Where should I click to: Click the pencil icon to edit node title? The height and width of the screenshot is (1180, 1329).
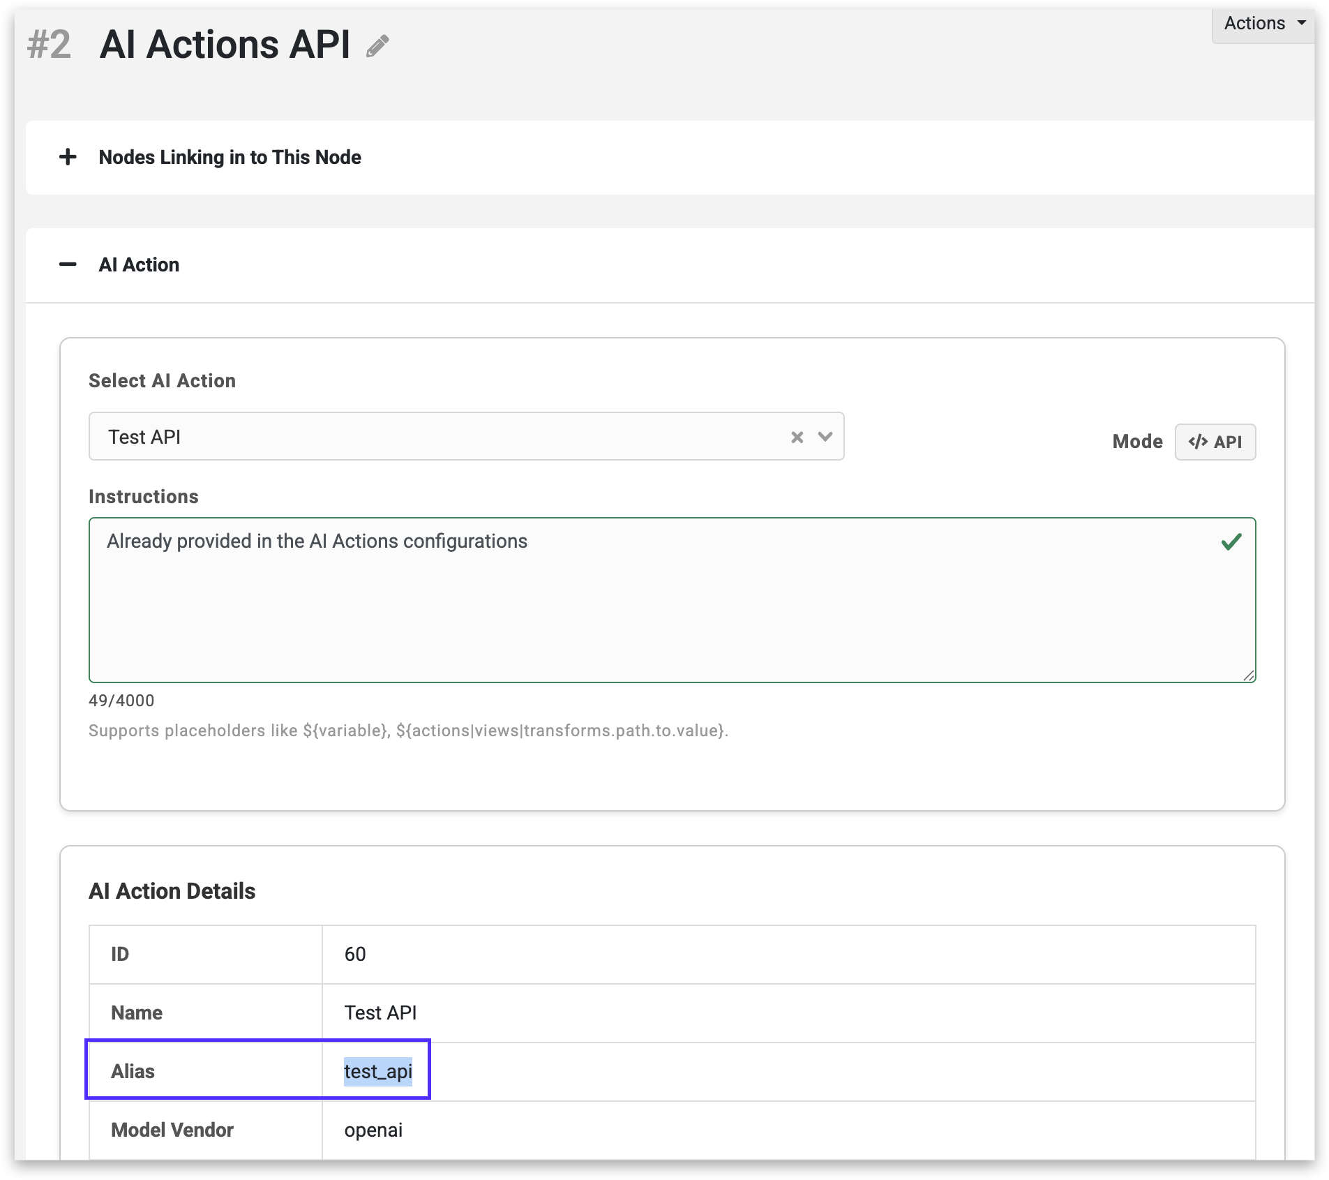tap(377, 46)
